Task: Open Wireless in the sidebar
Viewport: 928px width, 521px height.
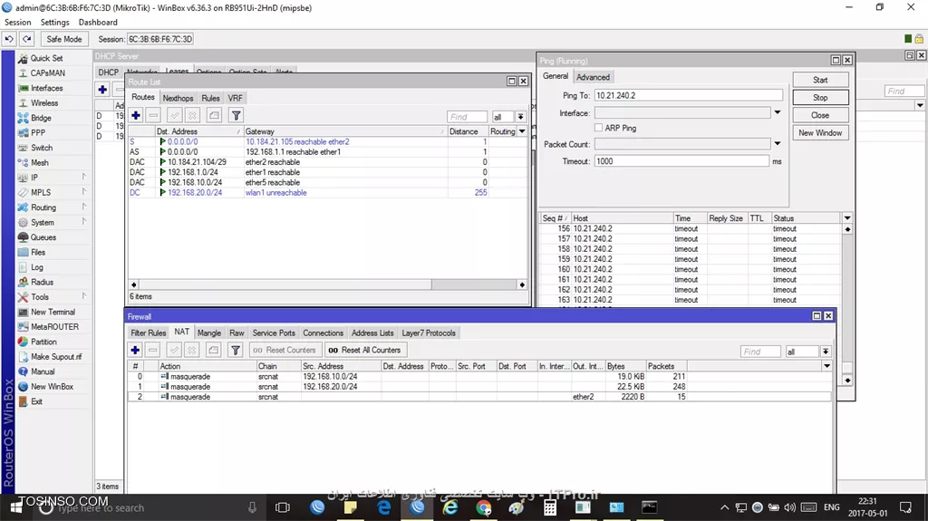Action: [x=44, y=102]
